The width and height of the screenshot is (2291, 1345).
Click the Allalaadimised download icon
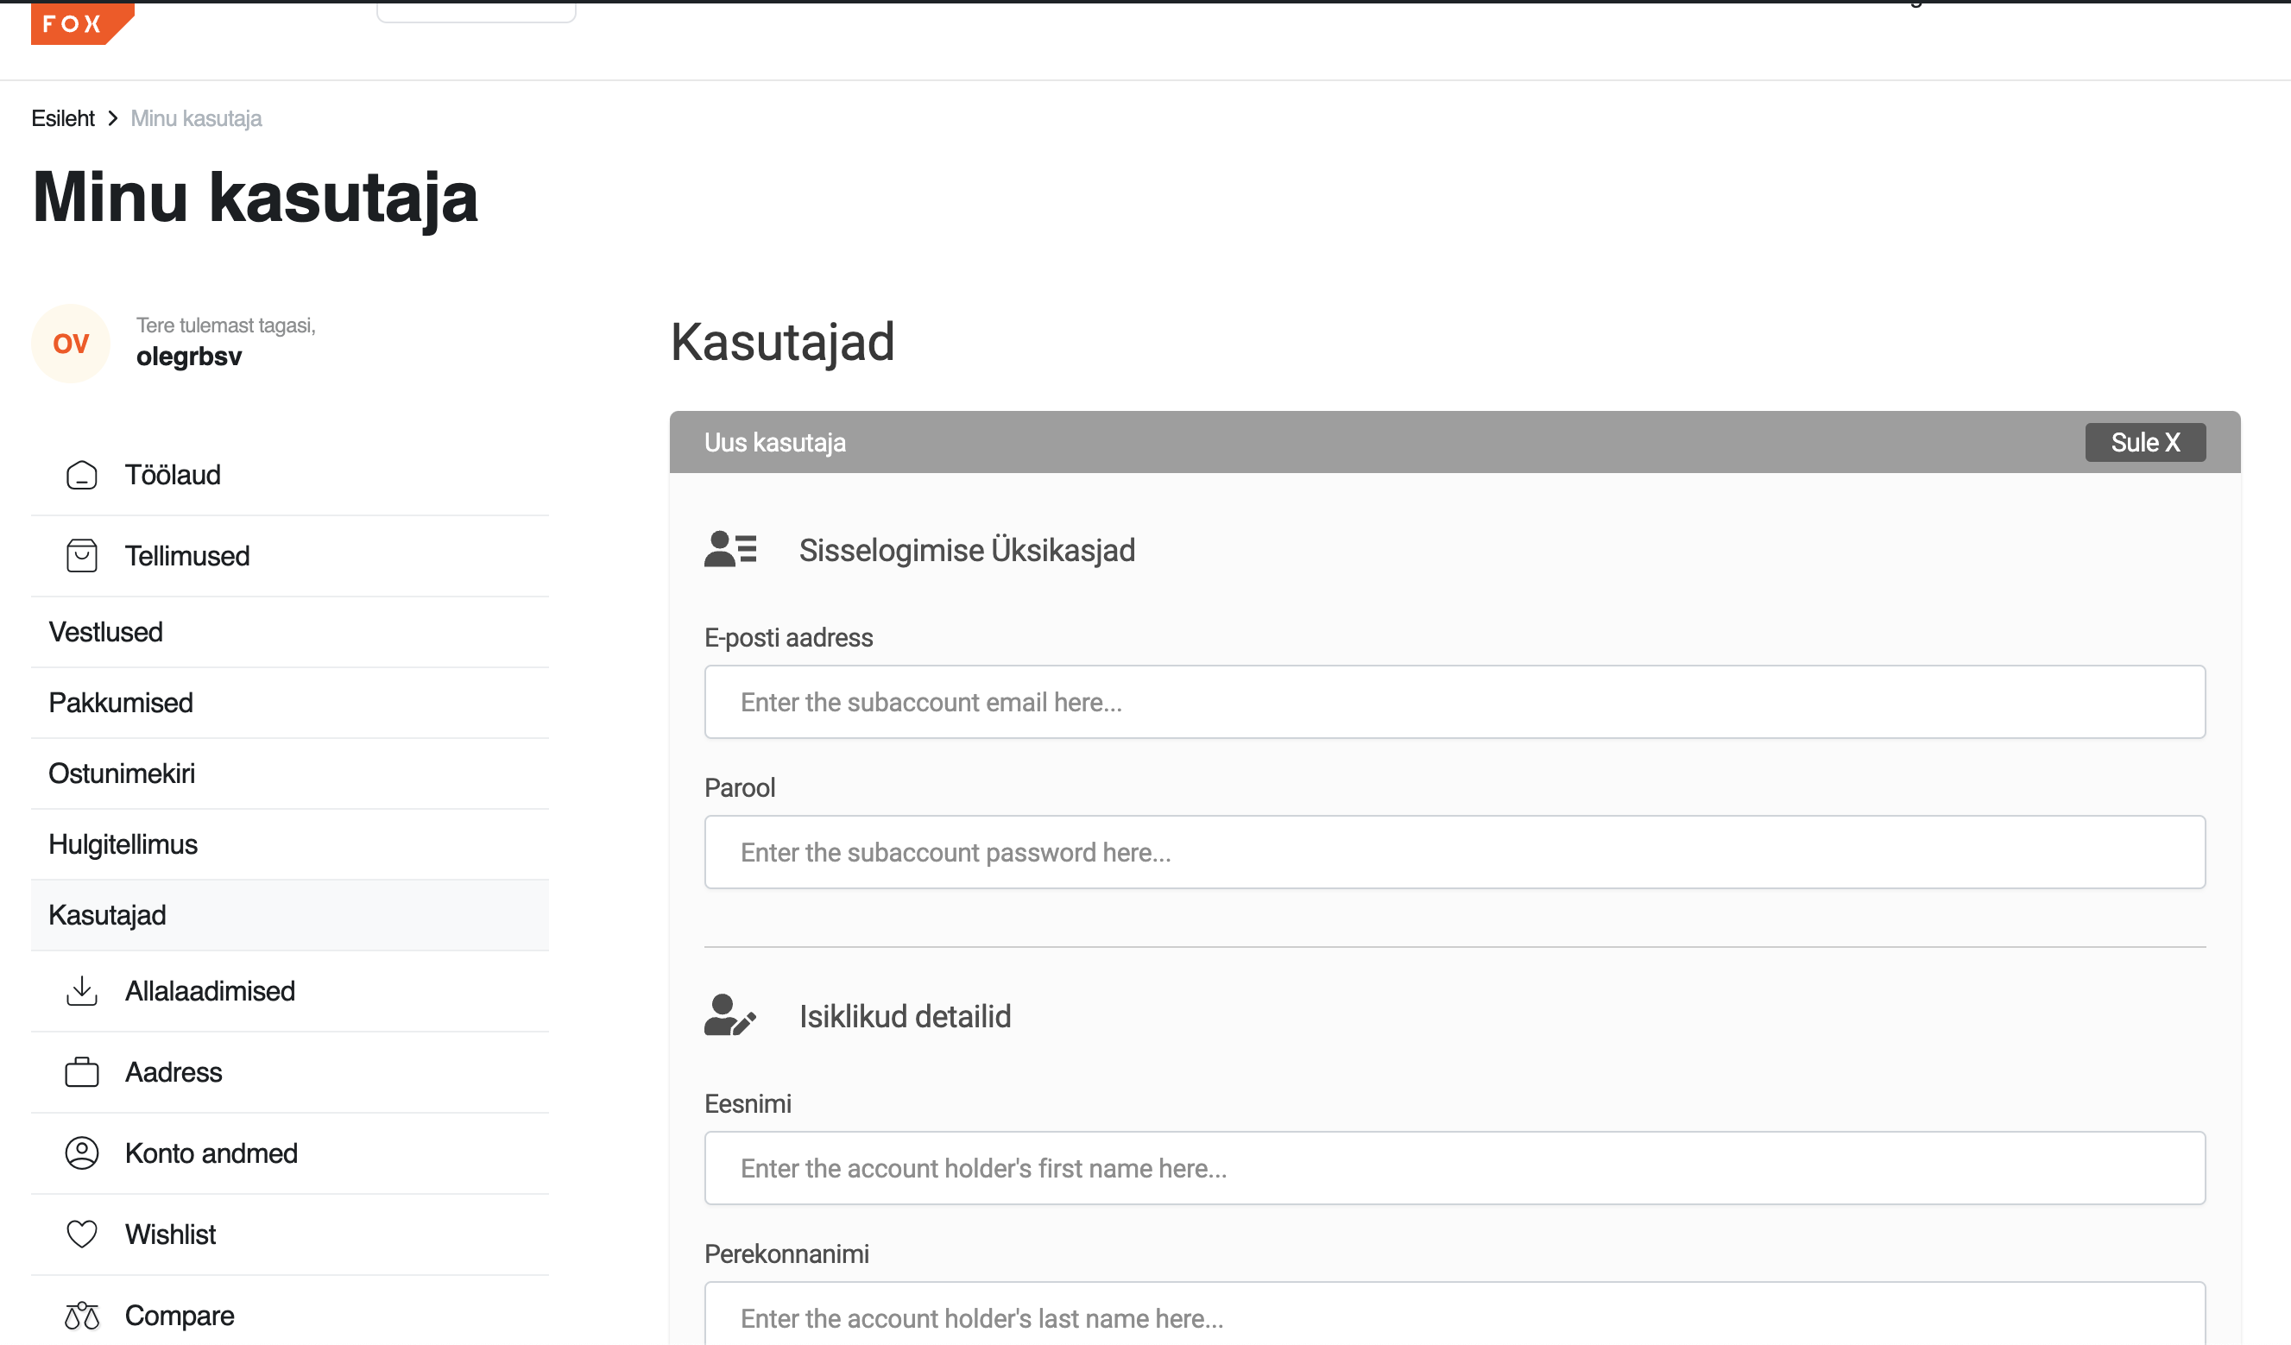[82, 990]
